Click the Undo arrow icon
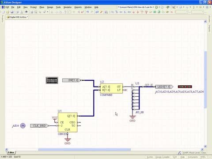The height and width of the screenshot is (159, 212). (x=87, y=12)
